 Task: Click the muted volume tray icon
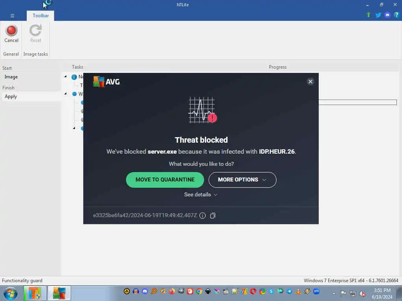point(362,294)
